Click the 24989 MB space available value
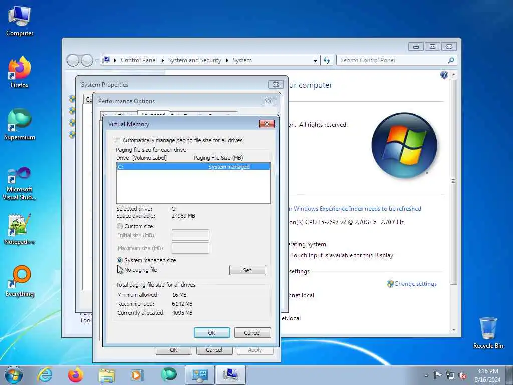Image resolution: width=513 pixels, height=385 pixels. pos(183,216)
